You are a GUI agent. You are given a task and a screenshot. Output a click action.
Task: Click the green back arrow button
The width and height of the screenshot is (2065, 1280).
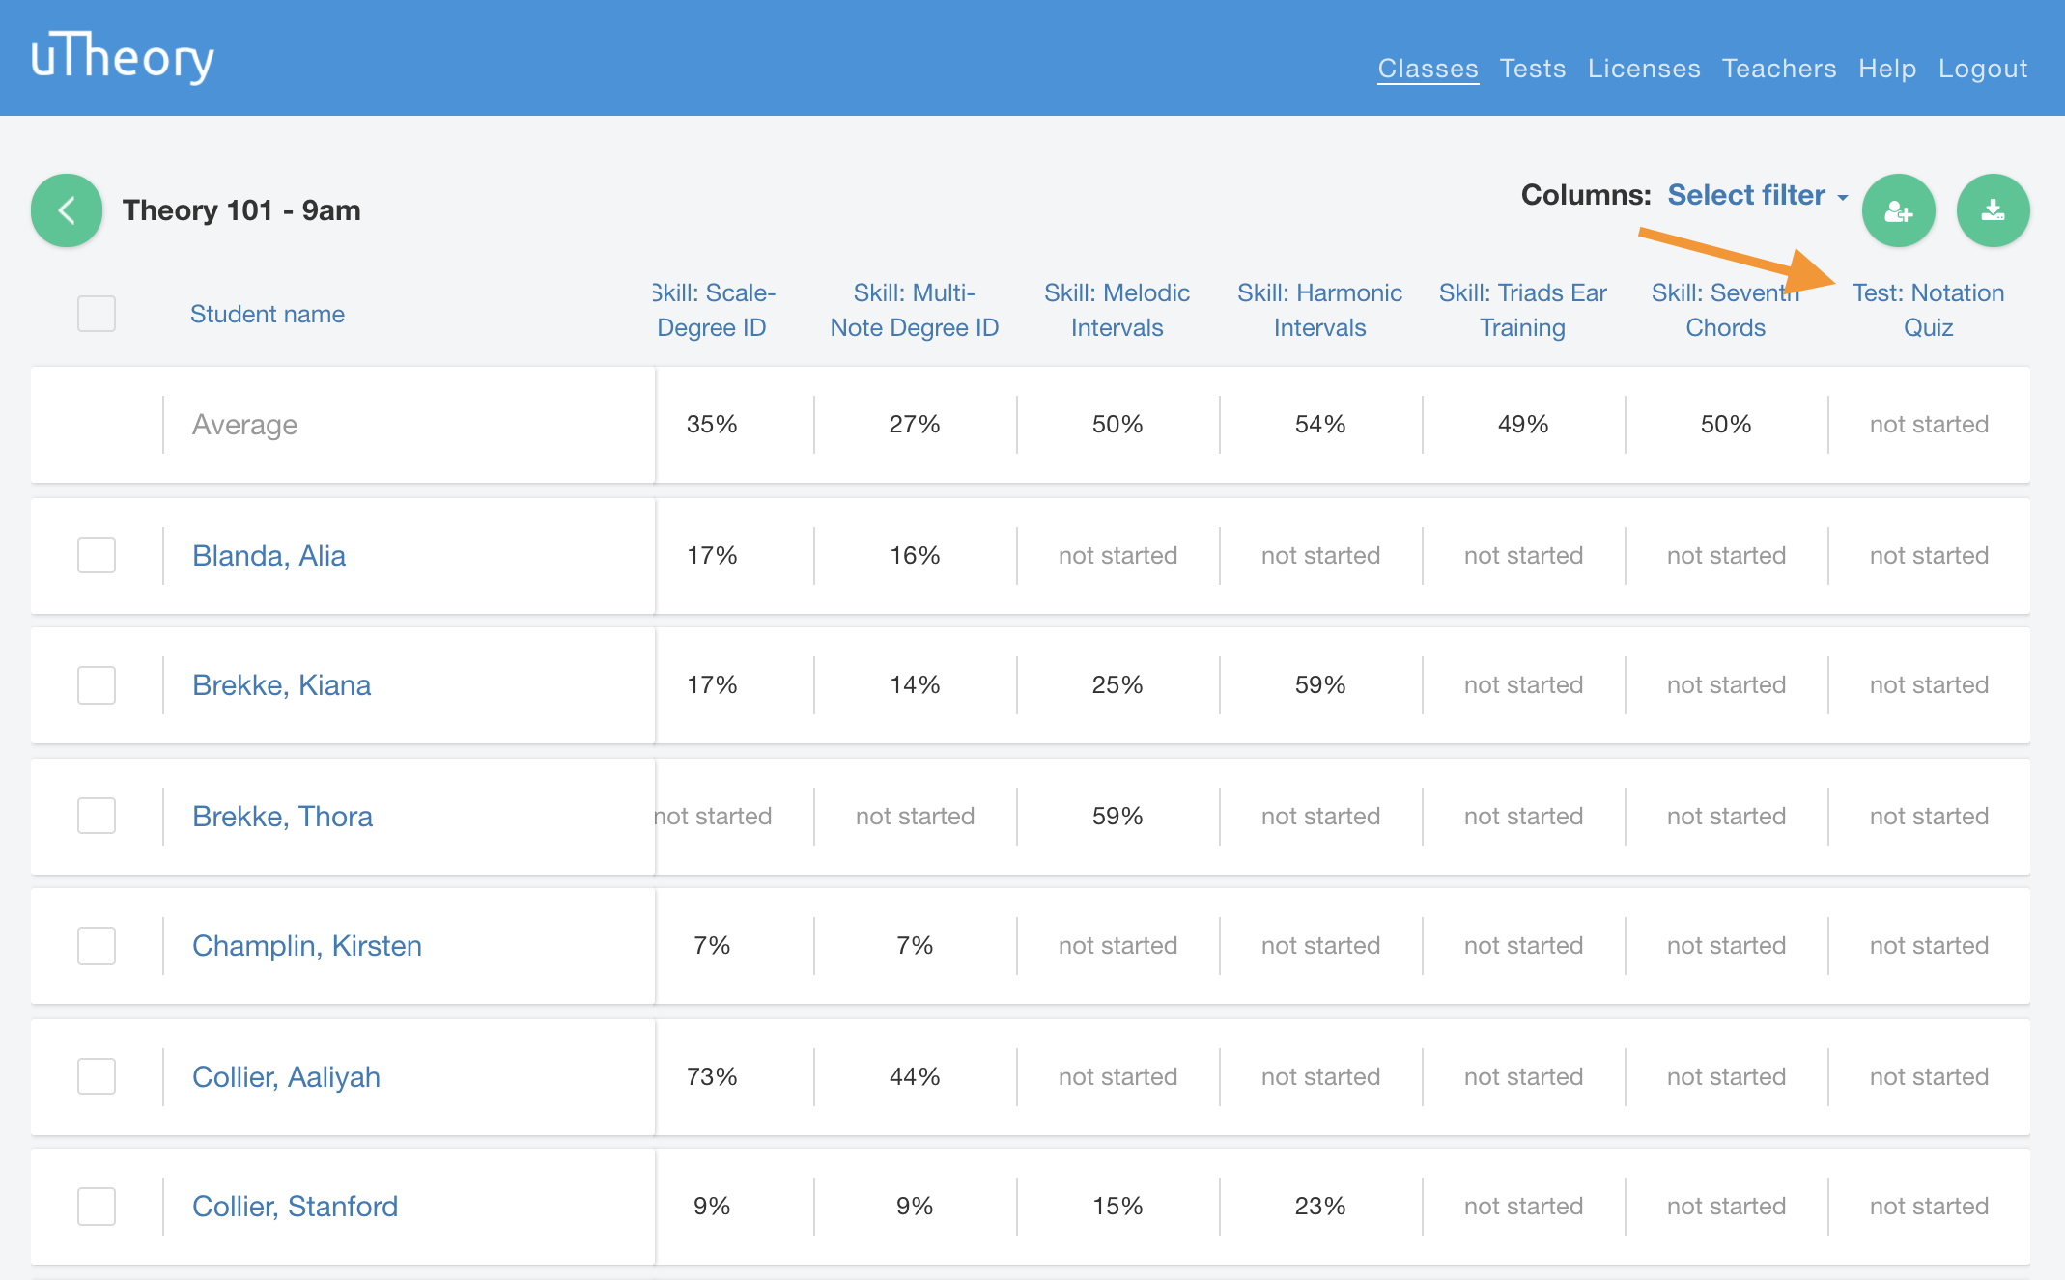pos(67,210)
